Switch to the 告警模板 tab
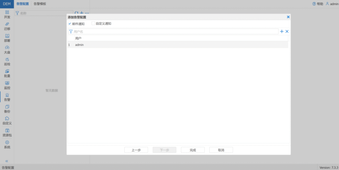This screenshot has height=170, width=339. tap(40, 4)
